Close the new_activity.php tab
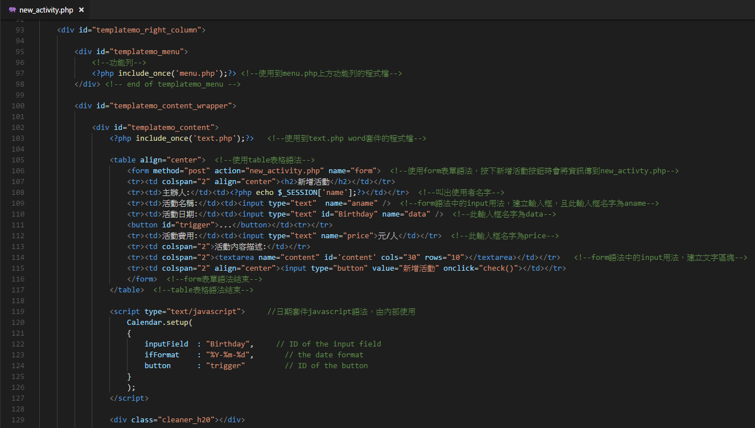Viewport: 755px width, 428px height. click(81, 10)
